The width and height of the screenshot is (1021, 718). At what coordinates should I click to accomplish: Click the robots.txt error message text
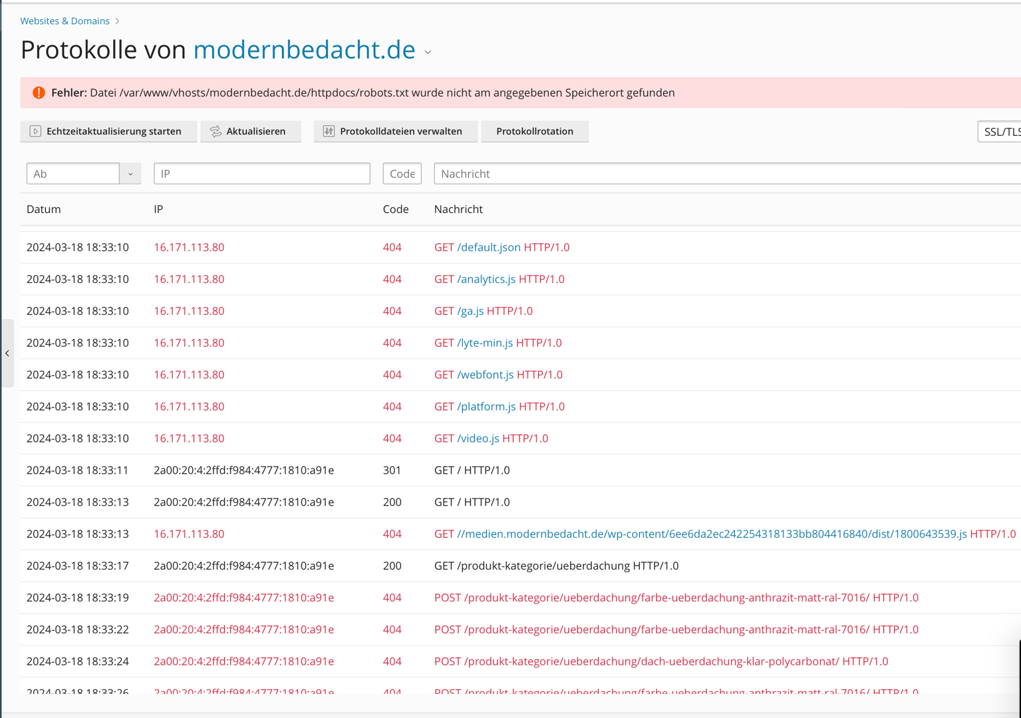point(363,92)
